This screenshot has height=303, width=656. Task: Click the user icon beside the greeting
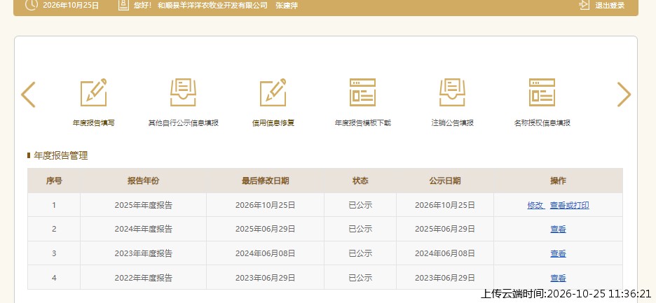tap(123, 5)
